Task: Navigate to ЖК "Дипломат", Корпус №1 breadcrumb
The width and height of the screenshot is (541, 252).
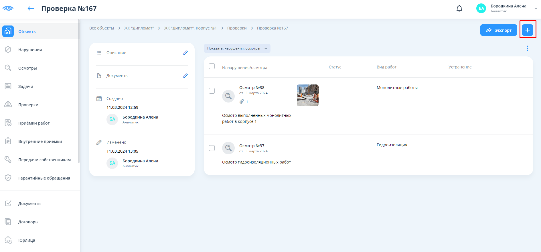Action: (x=190, y=28)
